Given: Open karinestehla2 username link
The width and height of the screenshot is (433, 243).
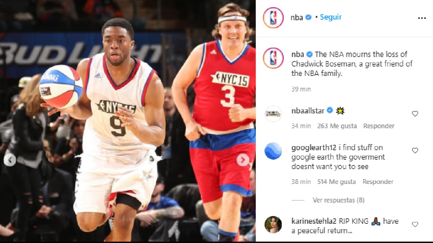Looking at the screenshot, I should point(314,221).
